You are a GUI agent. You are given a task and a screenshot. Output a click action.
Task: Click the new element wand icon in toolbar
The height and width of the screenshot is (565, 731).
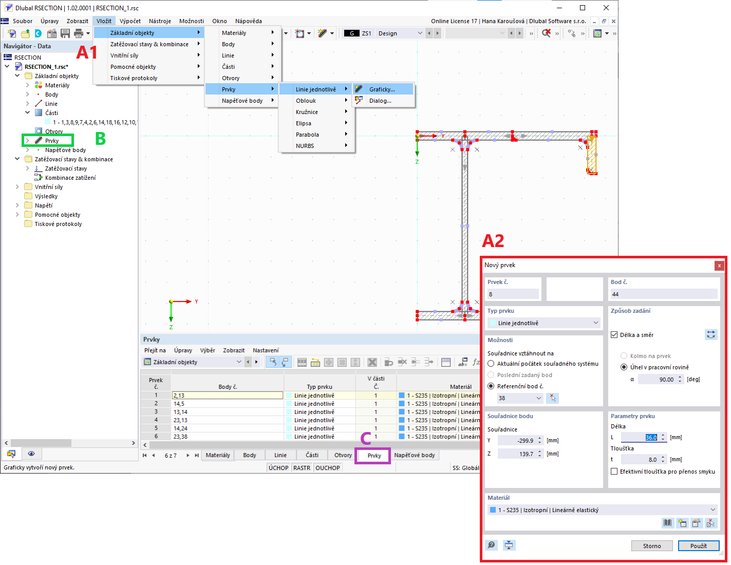(x=322, y=33)
